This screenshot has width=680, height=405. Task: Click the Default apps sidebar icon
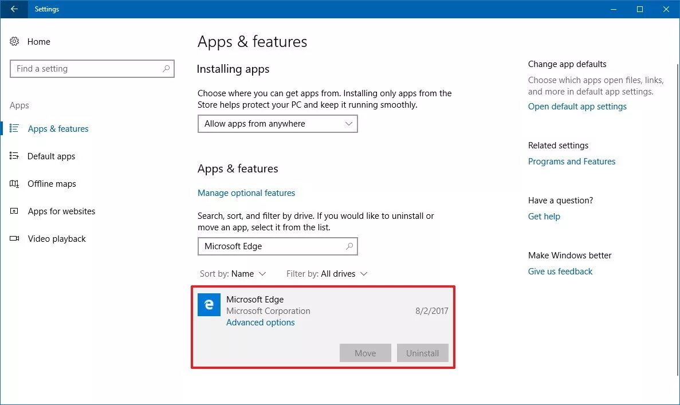point(14,156)
